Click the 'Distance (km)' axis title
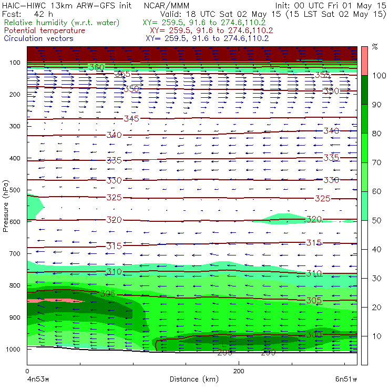This screenshot has height=389, width=389. tap(194, 379)
